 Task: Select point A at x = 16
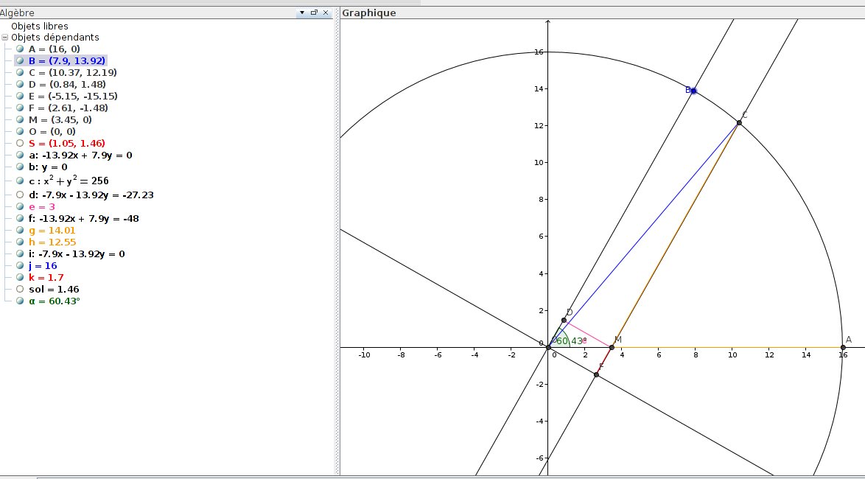(x=843, y=347)
